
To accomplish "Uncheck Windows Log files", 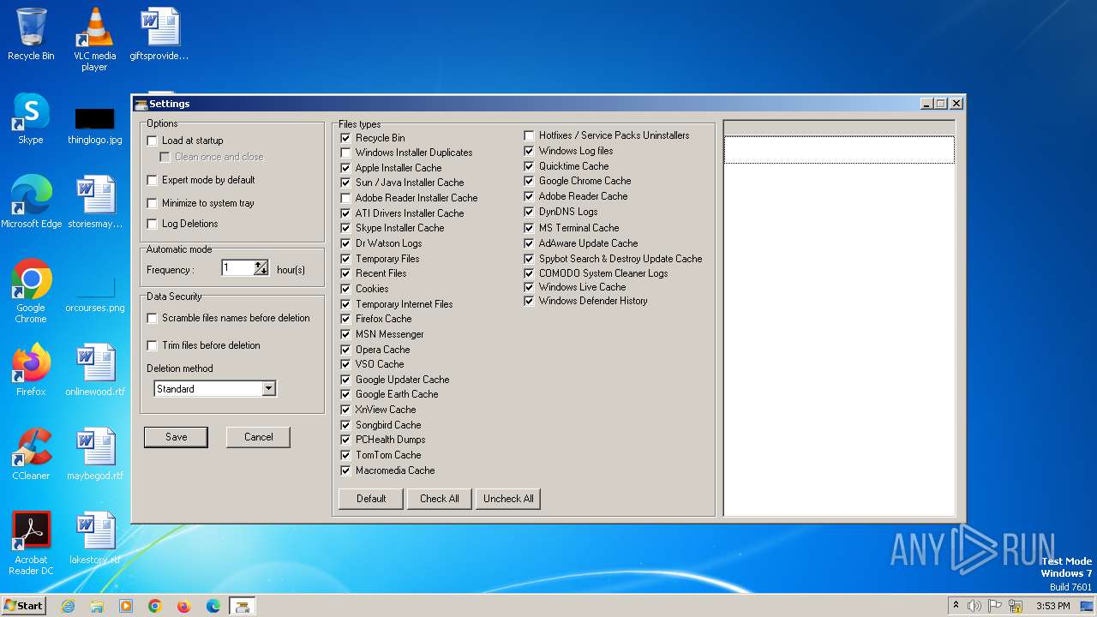I will pyautogui.click(x=529, y=151).
